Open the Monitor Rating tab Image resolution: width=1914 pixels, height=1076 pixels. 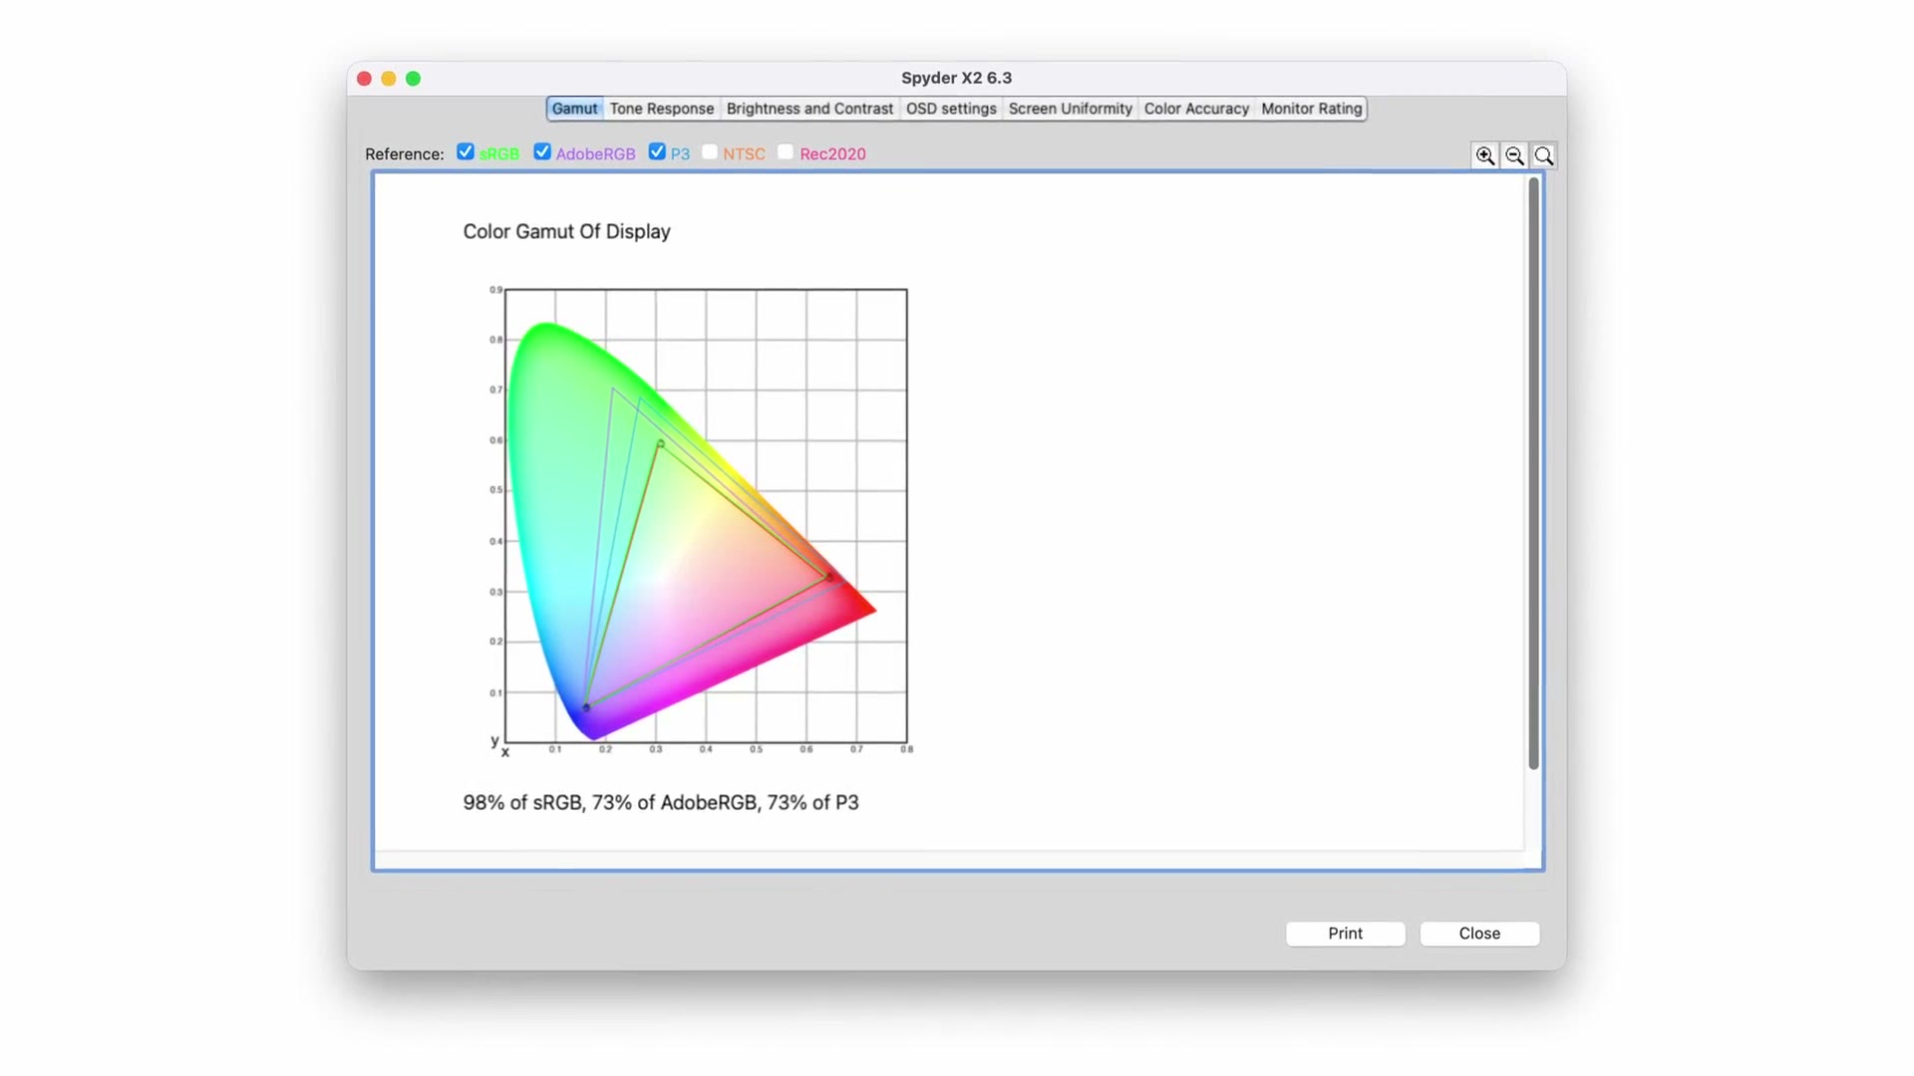(x=1312, y=109)
